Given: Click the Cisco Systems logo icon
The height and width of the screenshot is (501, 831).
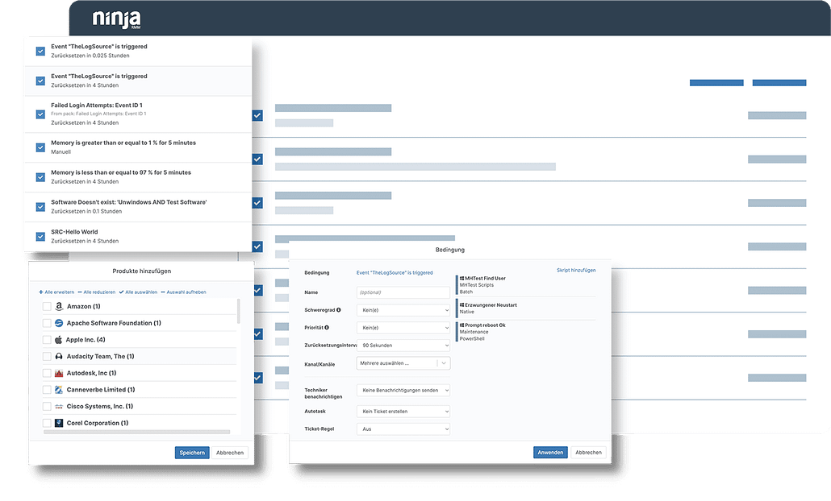Looking at the screenshot, I should click(59, 406).
